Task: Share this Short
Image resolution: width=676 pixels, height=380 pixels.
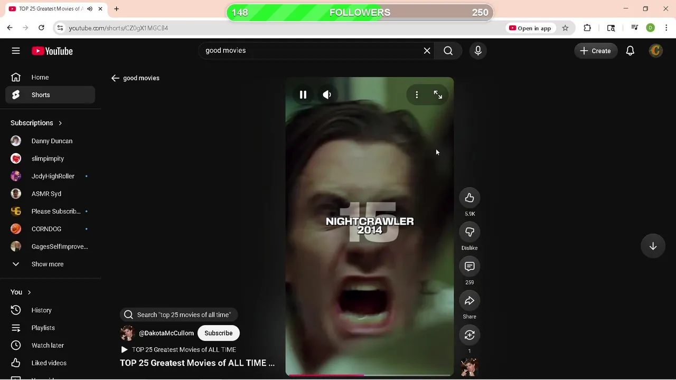Action: tap(470, 301)
